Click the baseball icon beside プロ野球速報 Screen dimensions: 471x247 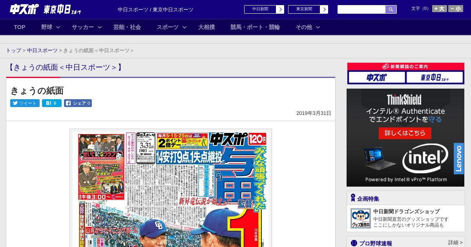pyautogui.click(x=354, y=243)
